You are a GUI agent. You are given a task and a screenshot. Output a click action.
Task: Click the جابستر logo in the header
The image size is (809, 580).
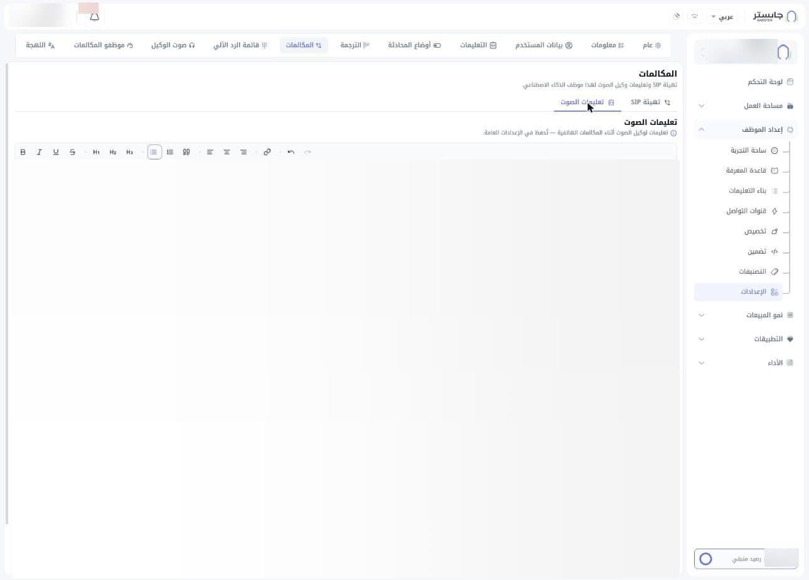775,16
